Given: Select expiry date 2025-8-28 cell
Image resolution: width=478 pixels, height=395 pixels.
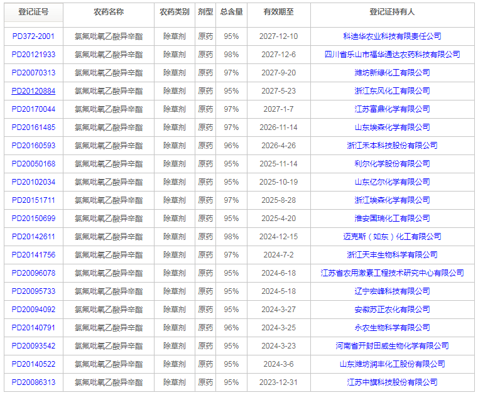Looking at the screenshot, I should (x=279, y=200).
